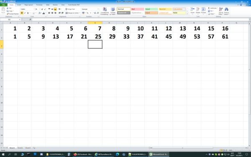Apply cell borders with the Borders icon

(33, 13)
